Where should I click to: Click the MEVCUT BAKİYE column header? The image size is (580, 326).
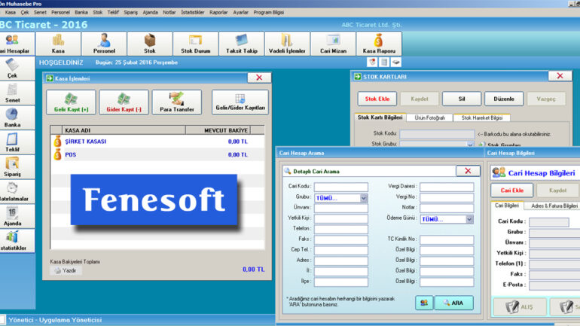click(x=218, y=130)
